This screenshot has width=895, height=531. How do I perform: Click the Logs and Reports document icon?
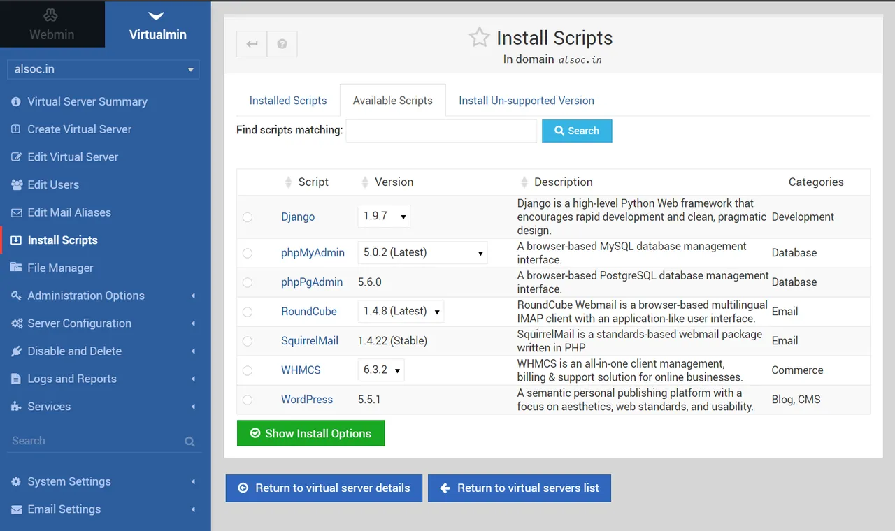coord(16,379)
